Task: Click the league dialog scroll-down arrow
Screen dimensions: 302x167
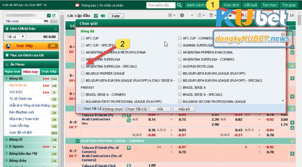Action: point(283,101)
